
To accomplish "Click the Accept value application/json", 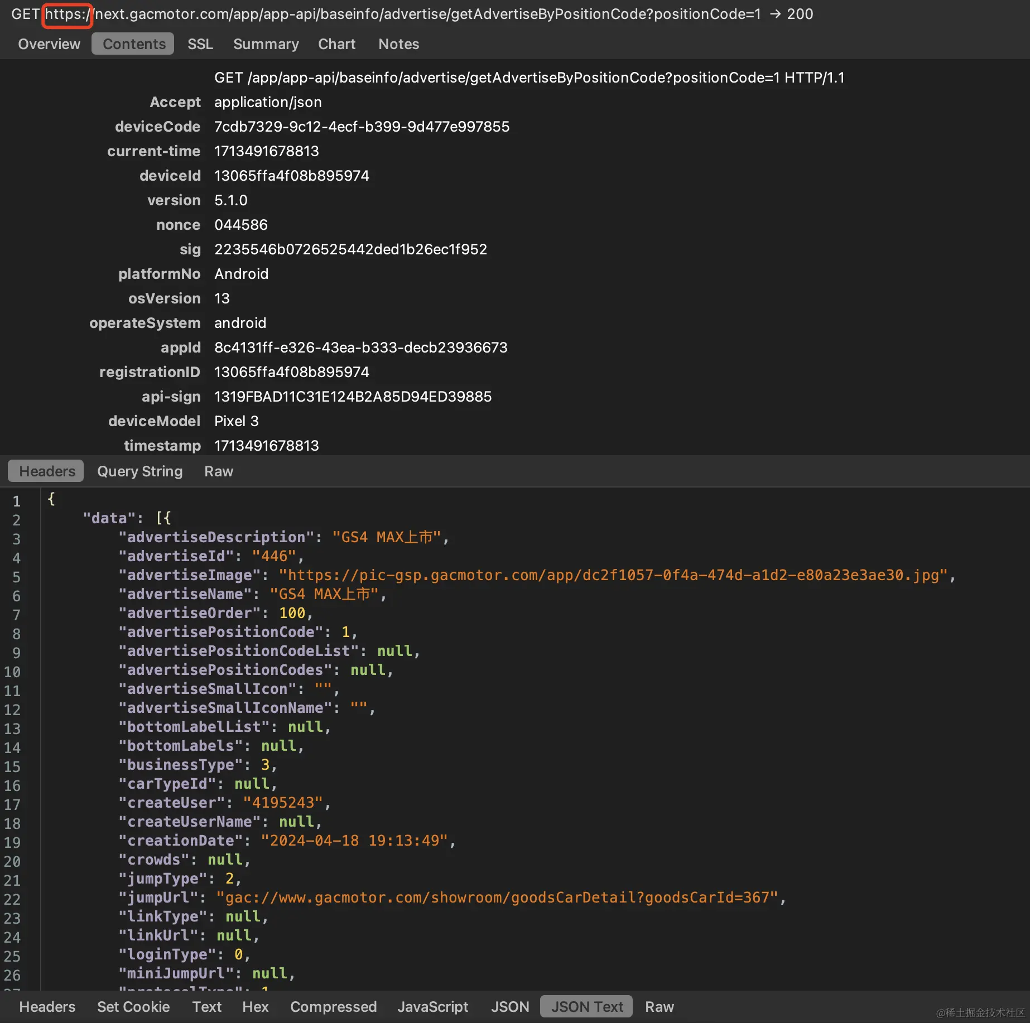I will tap(268, 102).
